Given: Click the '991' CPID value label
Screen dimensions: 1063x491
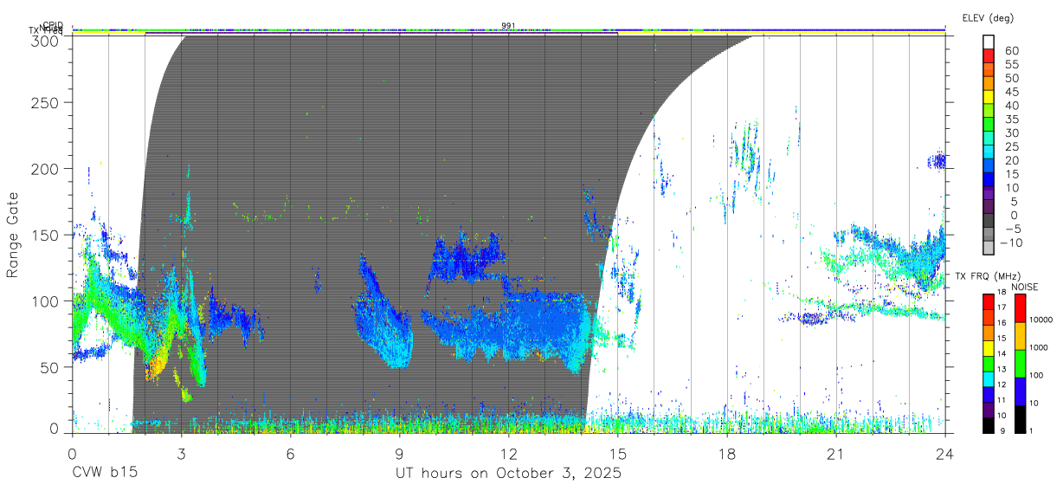Looking at the screenshot, I should (x=508, y=26).
